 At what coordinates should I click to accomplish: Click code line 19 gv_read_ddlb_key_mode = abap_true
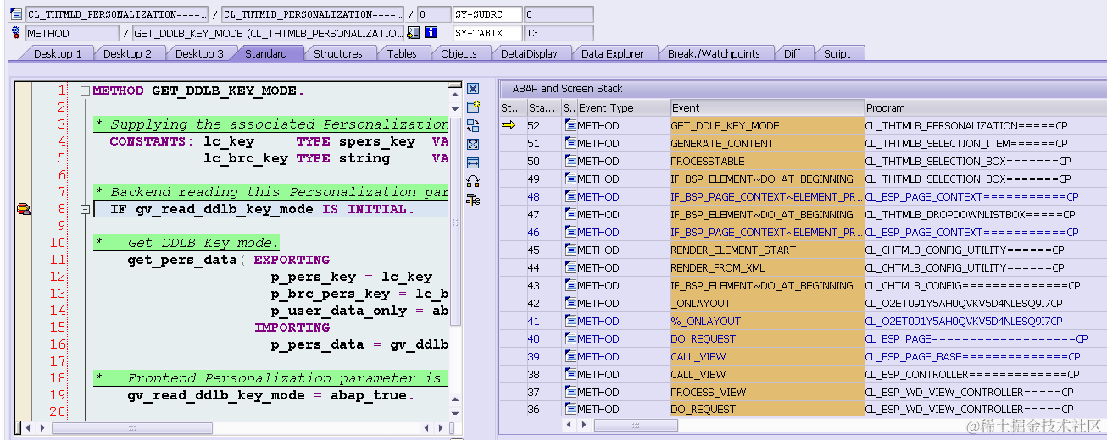[271, 395]
